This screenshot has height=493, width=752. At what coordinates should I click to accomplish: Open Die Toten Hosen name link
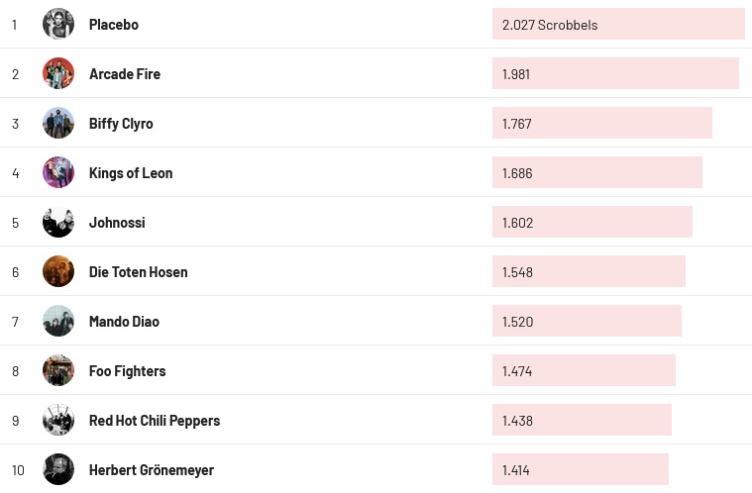tap(138, 271)
